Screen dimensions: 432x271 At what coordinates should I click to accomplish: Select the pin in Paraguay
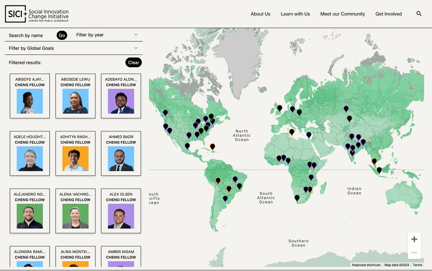(229, 188)
